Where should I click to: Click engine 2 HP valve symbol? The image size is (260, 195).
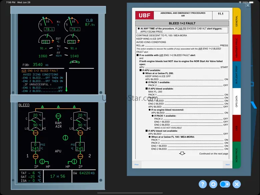[74, 161]
